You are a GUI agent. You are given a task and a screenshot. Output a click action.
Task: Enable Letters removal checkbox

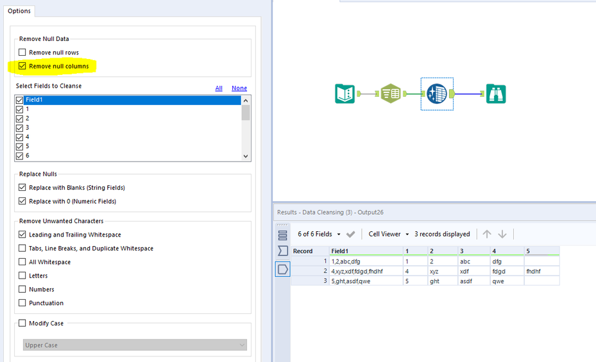(22, 276)
